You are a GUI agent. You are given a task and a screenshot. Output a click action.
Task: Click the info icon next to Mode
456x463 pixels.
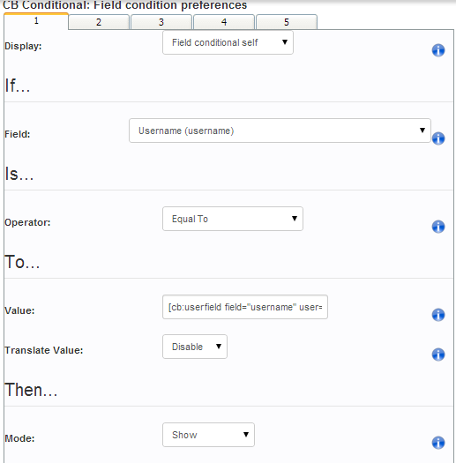(438, 443)
